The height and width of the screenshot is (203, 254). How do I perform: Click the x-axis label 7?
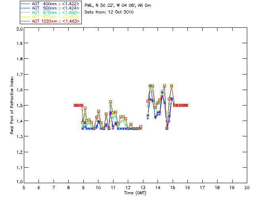coord(54,188)
